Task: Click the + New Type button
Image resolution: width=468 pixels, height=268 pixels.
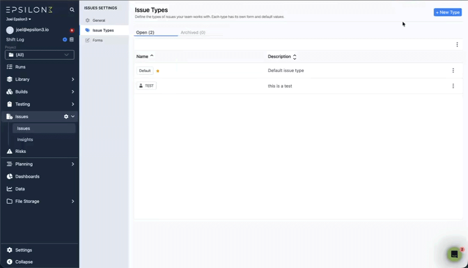Action: [448, 12]
